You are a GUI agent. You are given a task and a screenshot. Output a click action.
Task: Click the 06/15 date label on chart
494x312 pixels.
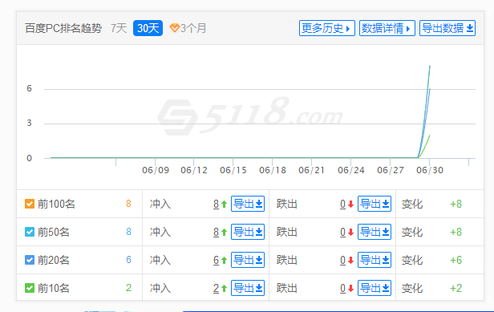[x=233, y=170]
